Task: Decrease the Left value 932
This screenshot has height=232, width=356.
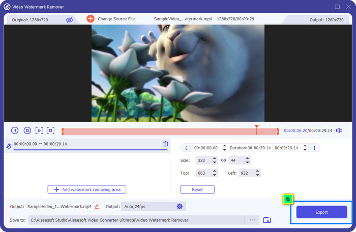Action: tap(257, 175)
